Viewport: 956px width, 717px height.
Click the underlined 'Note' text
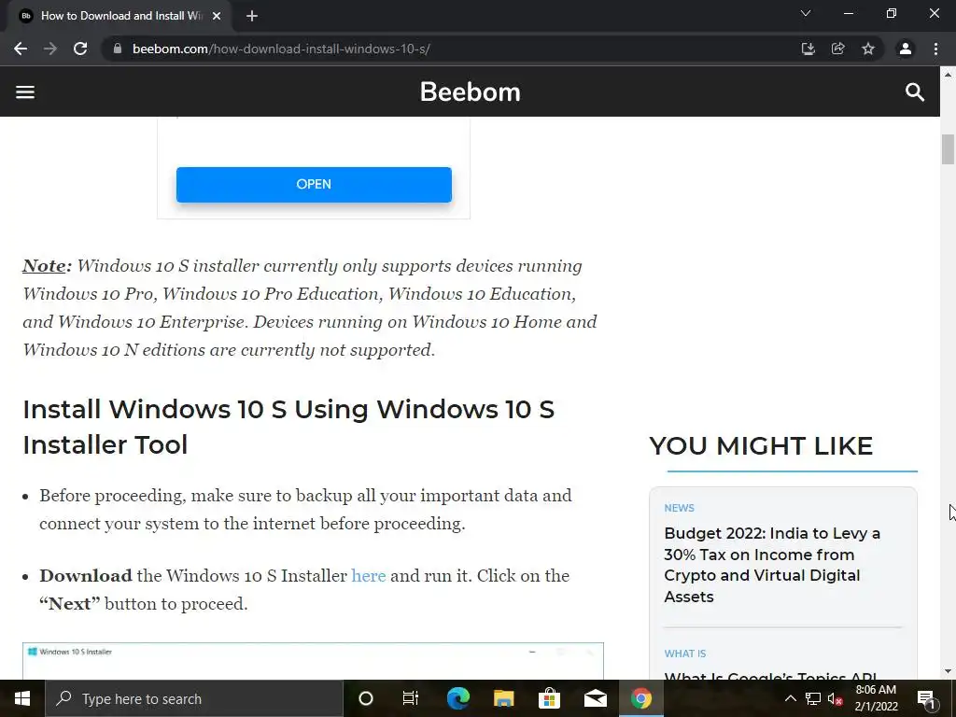coord(45,266)
